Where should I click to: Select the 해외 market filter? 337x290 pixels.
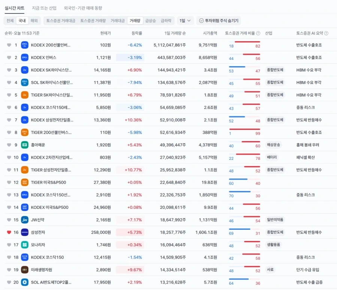click(34, 21)
